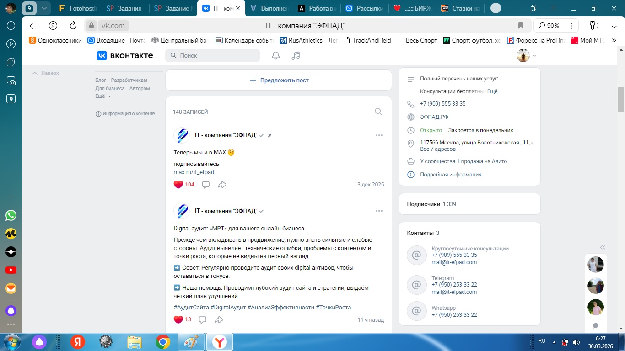Click the VK notifications bell
625x351 pixels.
(x=275, y=55)
